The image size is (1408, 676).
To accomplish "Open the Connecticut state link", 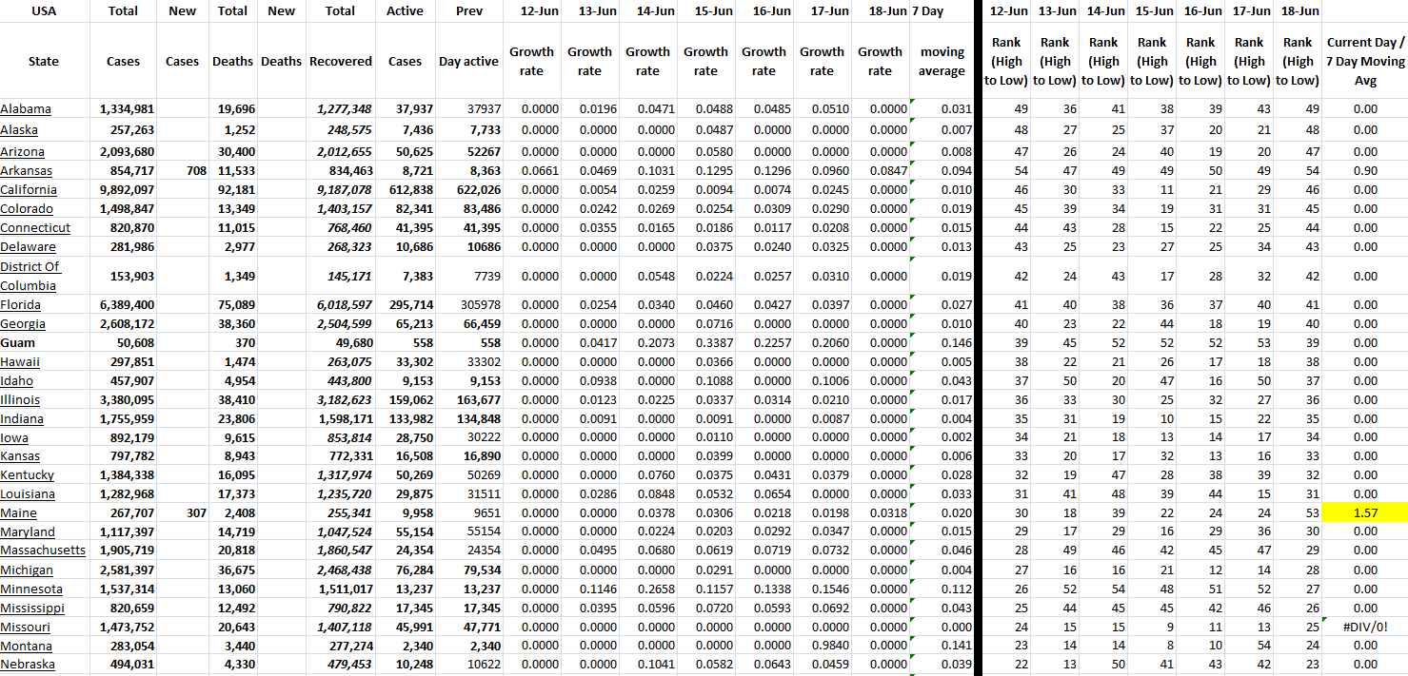I will click(35, 228).
